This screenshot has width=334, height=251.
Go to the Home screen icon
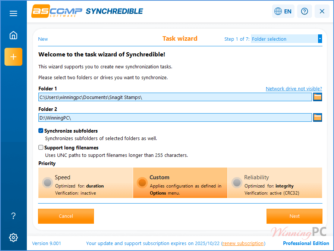[13, 35]
